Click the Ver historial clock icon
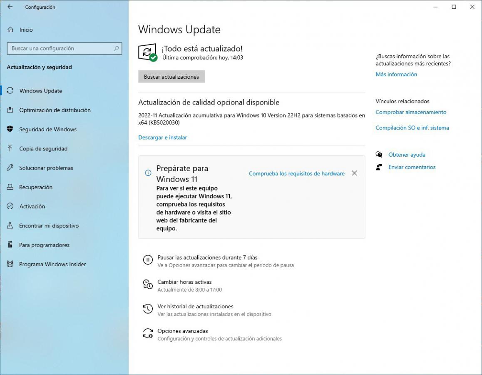The height and width of the screenshot is (375, 482). coord(148,309)
